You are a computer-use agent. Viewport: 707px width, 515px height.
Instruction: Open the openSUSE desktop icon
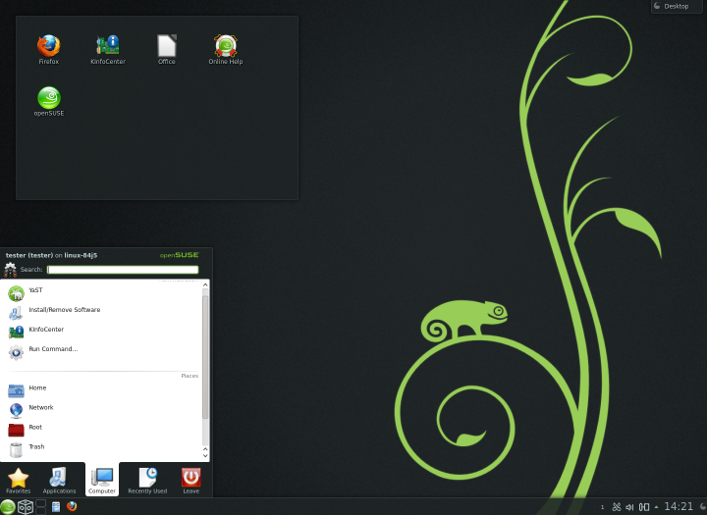[48, 99]
